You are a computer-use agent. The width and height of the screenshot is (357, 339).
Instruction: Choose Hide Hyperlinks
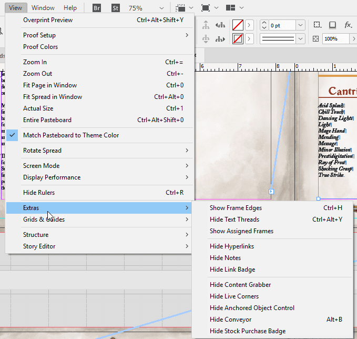coord(272,246)
